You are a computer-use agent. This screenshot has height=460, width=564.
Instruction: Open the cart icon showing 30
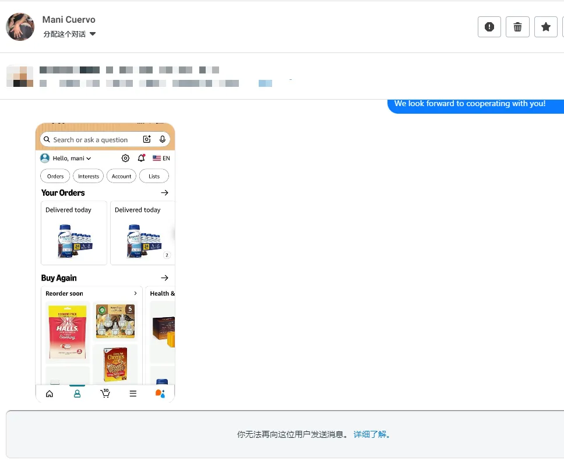click(x=105, y=393)
